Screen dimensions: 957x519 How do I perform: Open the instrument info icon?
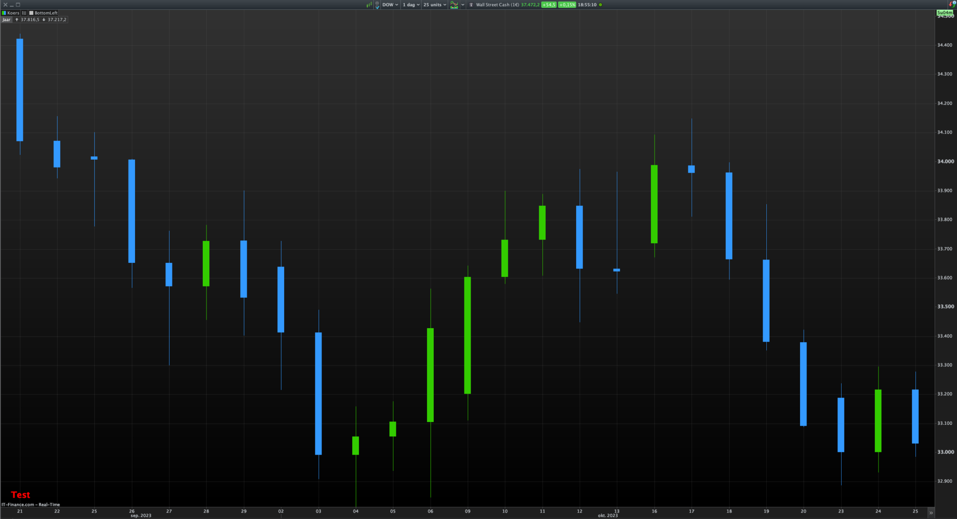point(471,5)
